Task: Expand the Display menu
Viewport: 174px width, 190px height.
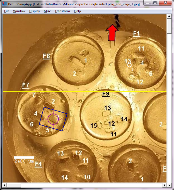Action: [34, 11]
